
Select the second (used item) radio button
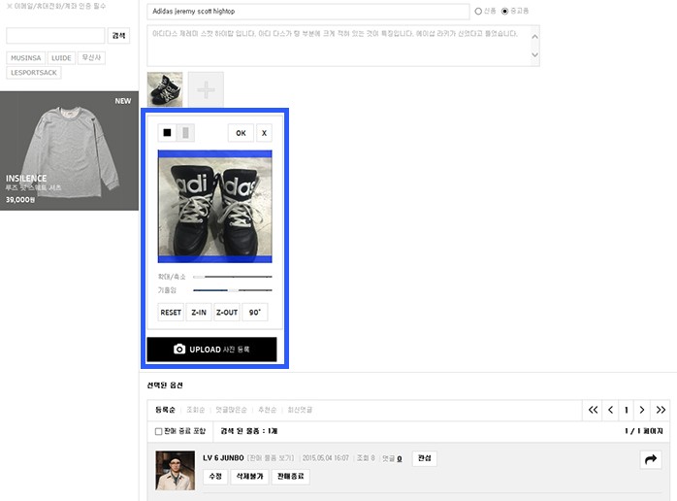point(504,12)
